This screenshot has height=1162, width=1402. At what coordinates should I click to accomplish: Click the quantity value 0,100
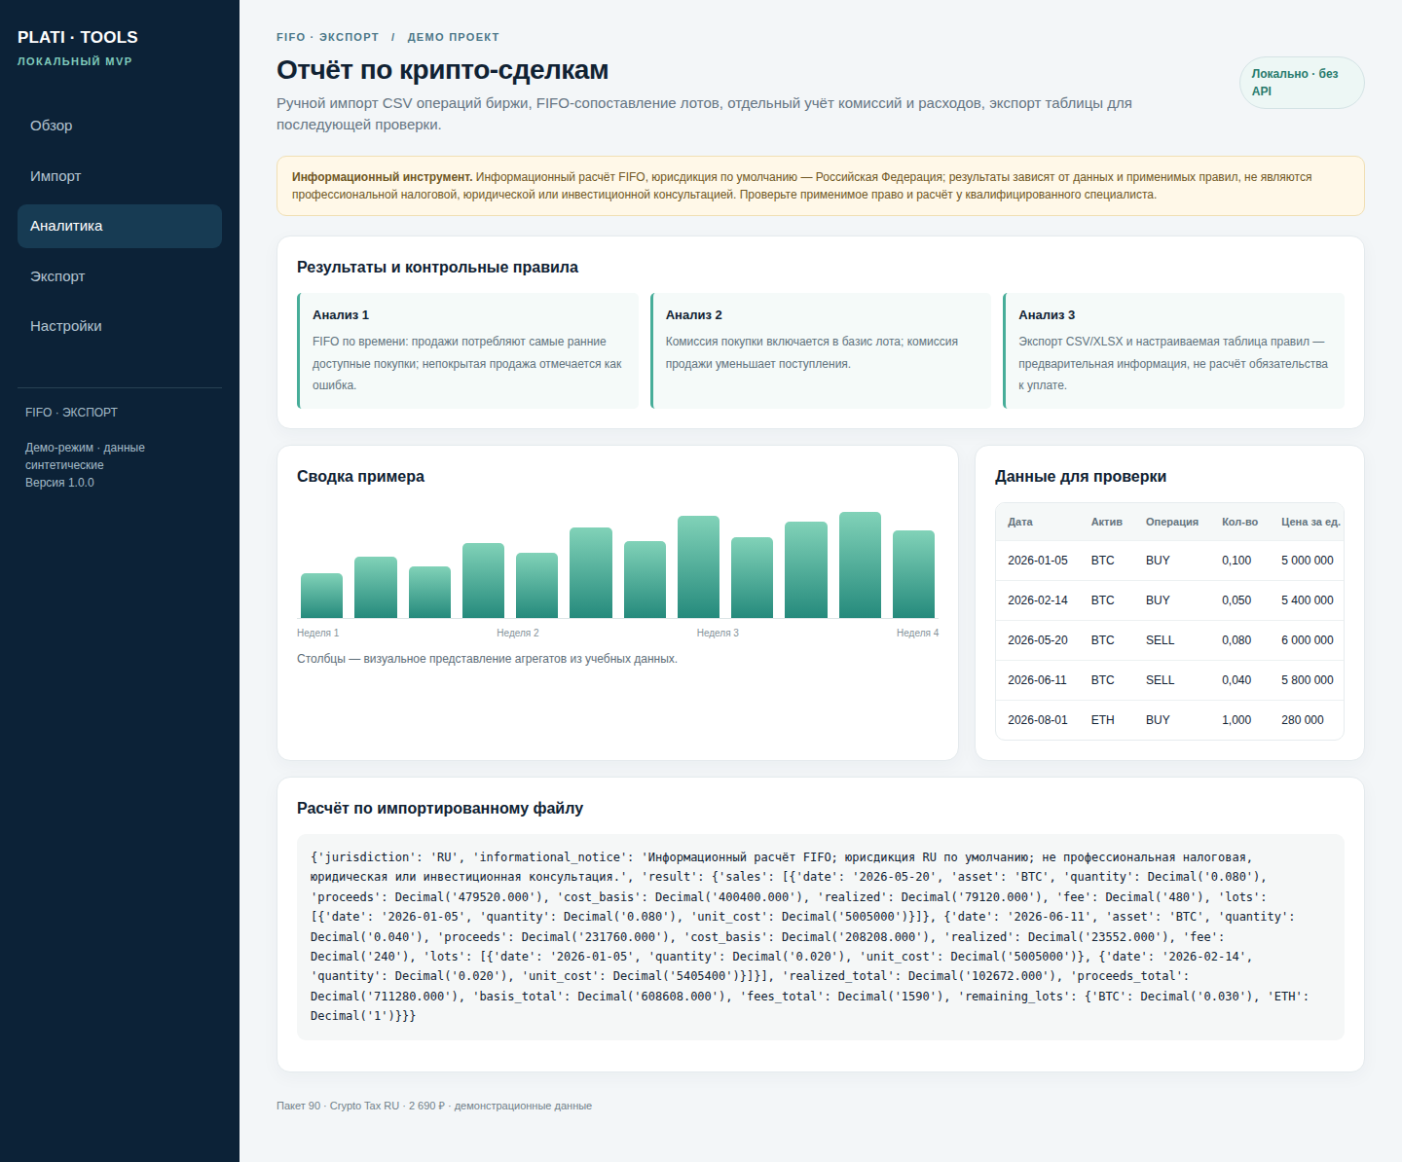pyautogui.click(x=1236, y=561)
